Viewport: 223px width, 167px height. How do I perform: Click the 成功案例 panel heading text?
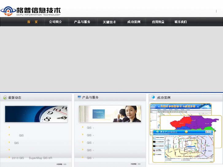point(164,98)
